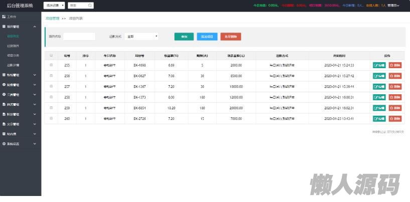This screenshot has width=410, height=202.
Task: Expand the 会员管理 sidebar chevron
Action: tap(35, 95)
